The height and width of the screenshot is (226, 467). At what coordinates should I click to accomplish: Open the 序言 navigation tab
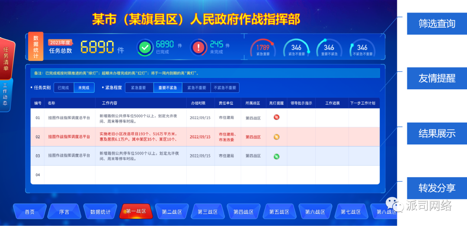pyautogui.click(x=64, y=212)
